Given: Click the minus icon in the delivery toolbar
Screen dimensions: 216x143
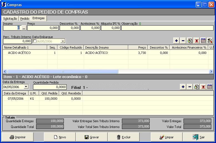Looking at the screenshot, I should (190, 87).
